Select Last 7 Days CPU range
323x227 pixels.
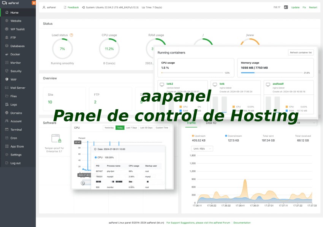tap(131, 128)
